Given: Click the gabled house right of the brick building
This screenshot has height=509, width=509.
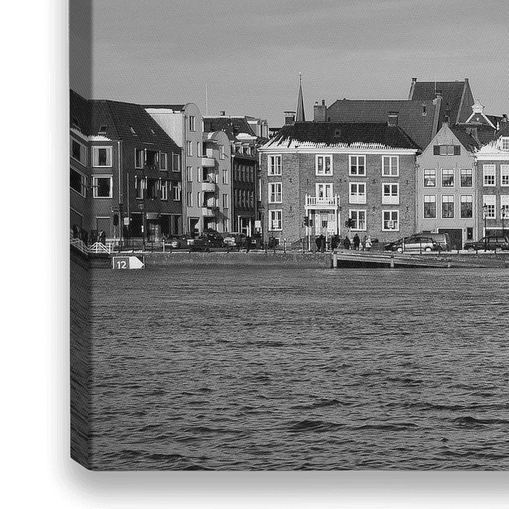Looking at the screenshot, I should click(446, 182).
